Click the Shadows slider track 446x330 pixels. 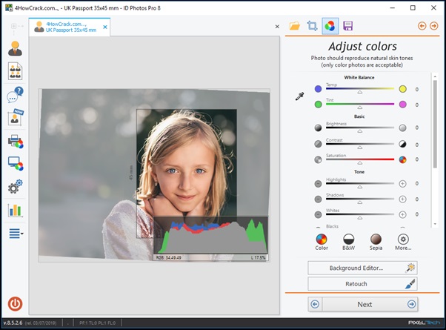click(x=360, y=199)
